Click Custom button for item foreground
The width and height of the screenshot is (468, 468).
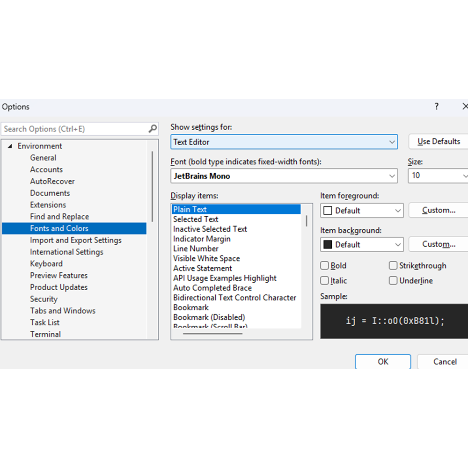[x=439, y=211]
